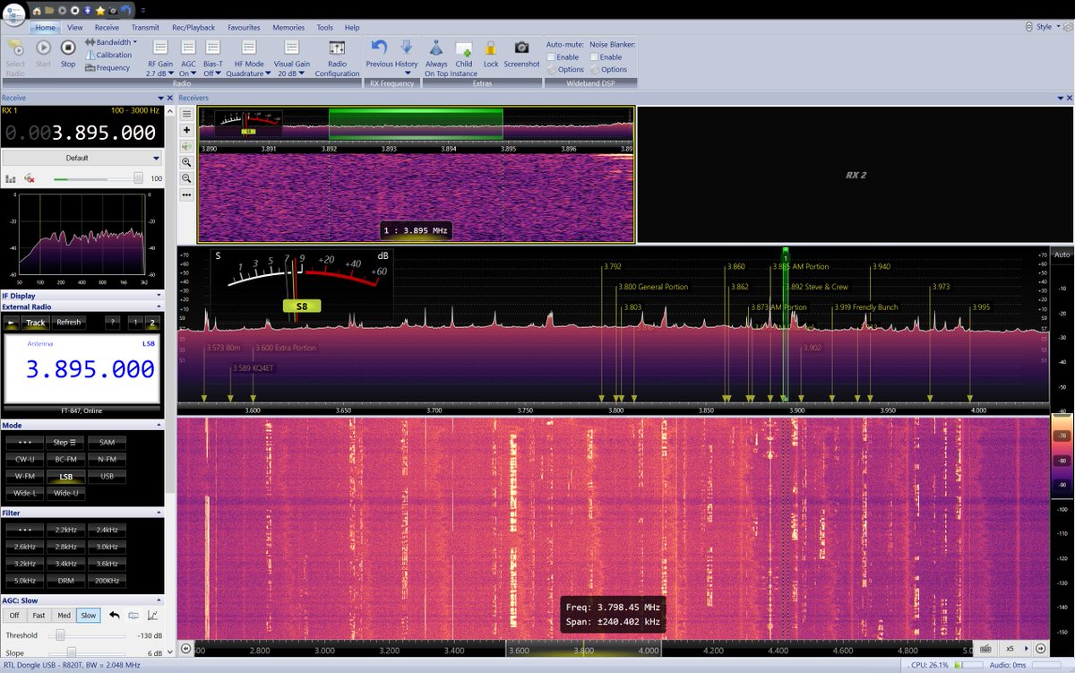Viewport: 1075px width, 673px height.
Task: Create a Child Instance
Action: coord(463,58)
